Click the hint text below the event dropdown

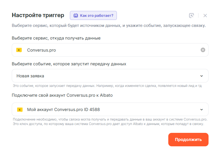point(107,86)
